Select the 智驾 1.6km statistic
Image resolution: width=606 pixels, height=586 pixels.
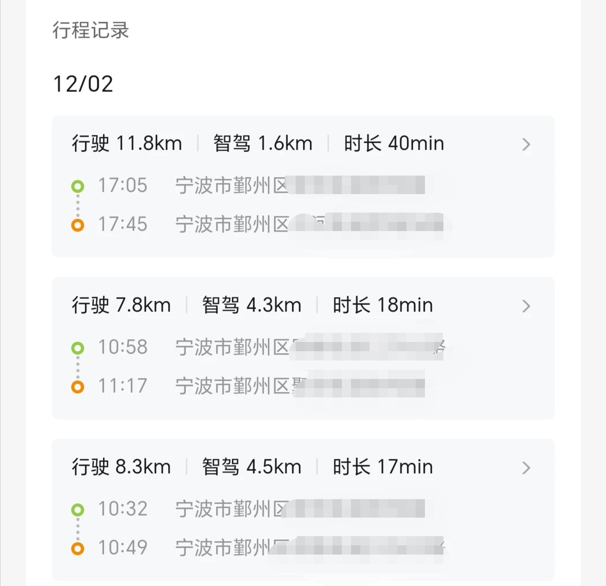(262, 144)
